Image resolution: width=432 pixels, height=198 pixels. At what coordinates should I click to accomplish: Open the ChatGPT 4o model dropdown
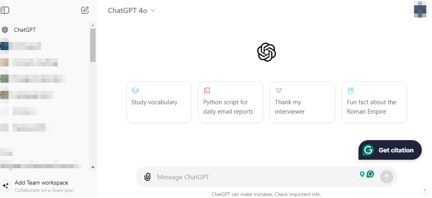coord(131,11)
